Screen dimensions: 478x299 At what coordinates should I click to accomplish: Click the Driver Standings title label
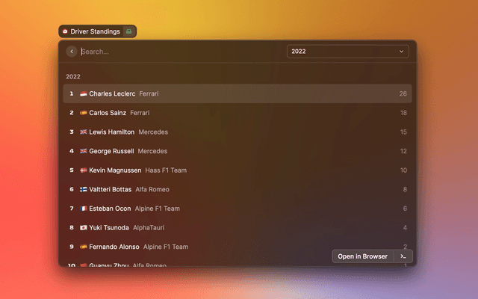95,32
